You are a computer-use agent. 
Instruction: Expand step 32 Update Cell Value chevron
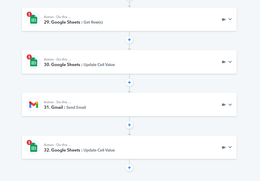[230, 147]
